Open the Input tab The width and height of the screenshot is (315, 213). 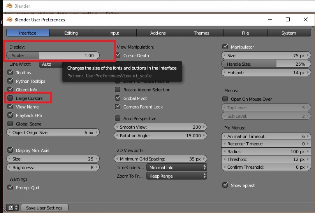click(x=114, y=33)
